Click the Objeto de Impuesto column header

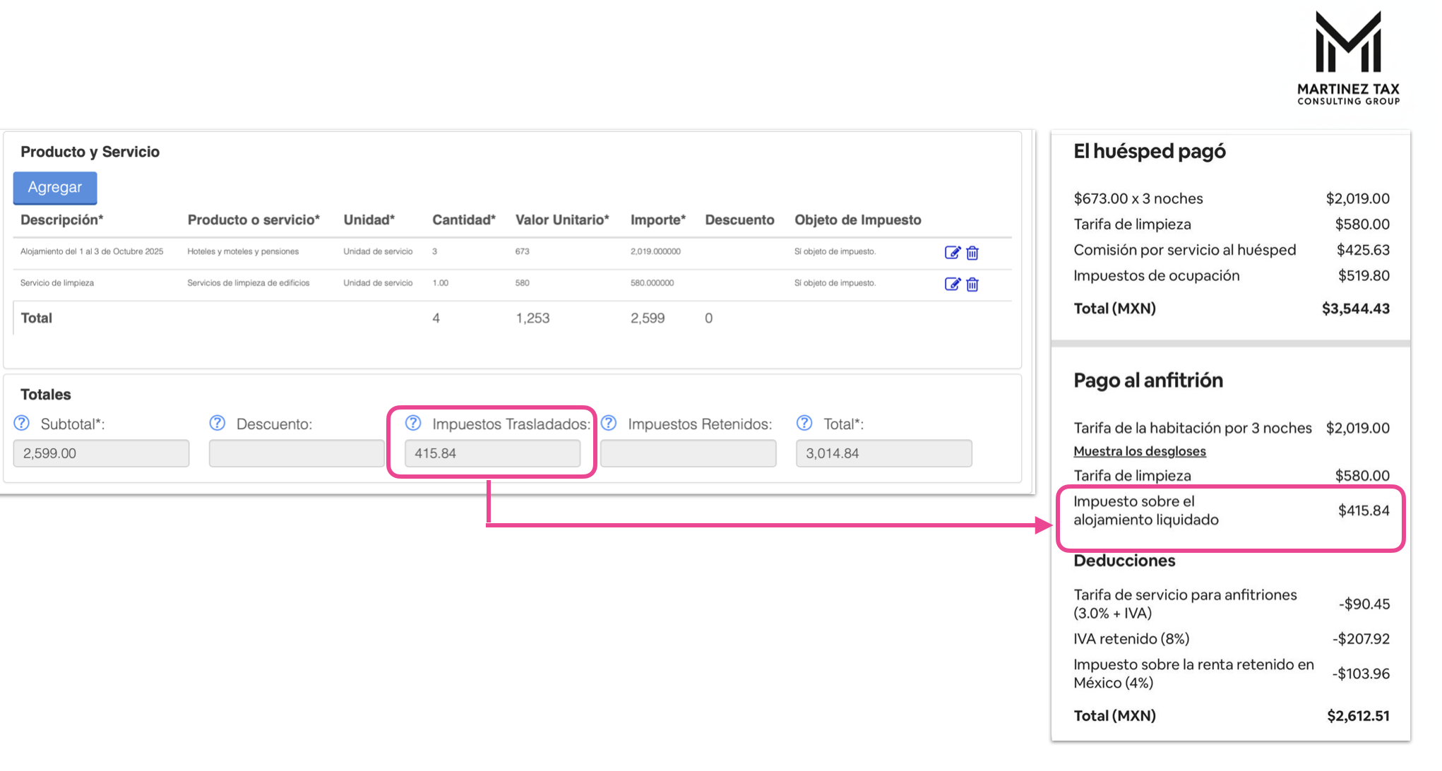(x=857, y=220)
